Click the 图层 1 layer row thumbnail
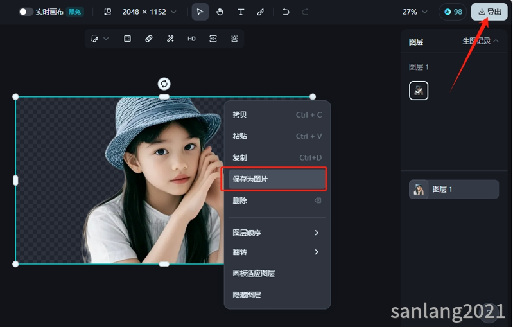 click(x=419, y=189)
